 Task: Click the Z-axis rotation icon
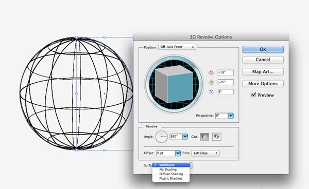[211, 92]
